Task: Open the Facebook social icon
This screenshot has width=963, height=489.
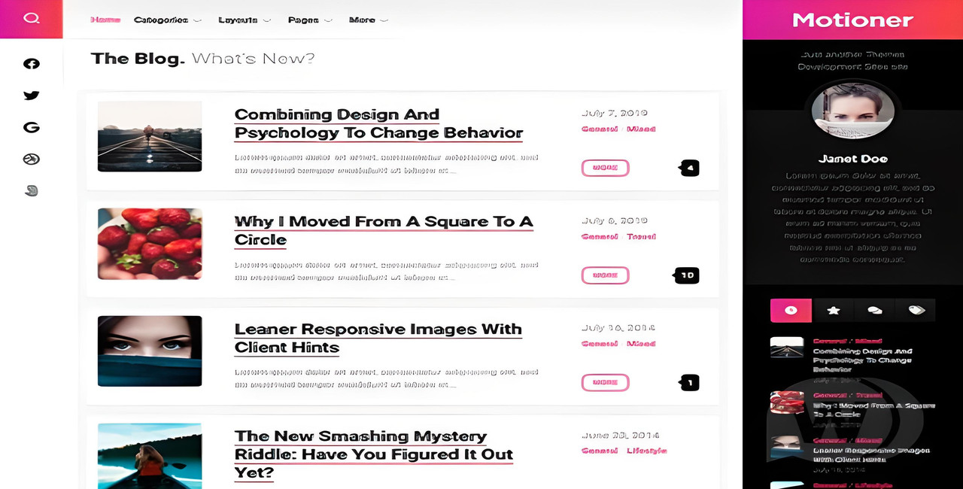Action: [31, 64]
